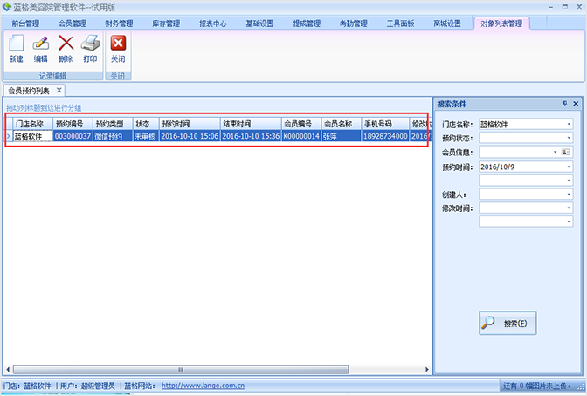The width and height of the screenshot is (587, 396).
Task: Click the row indicator arrow of the grid row
Action: tap(9, 136)
